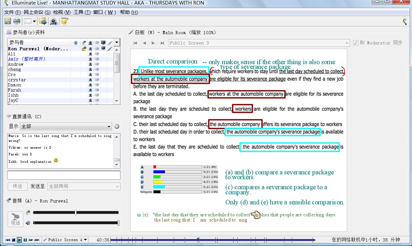Viewport: 412px width, 246px height.
Task: Select participant JayC in the list
Action: [x=13, y=100]
